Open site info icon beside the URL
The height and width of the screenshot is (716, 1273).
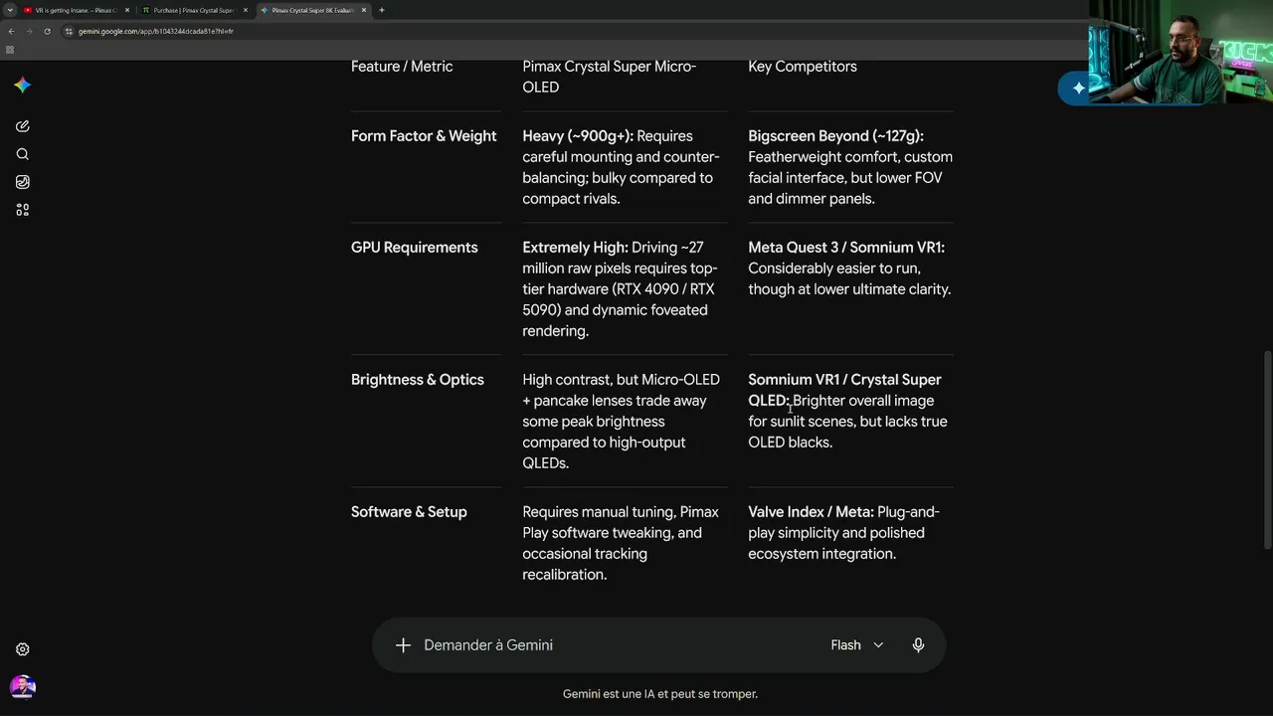pyautogui.click(x=69, y=31)
